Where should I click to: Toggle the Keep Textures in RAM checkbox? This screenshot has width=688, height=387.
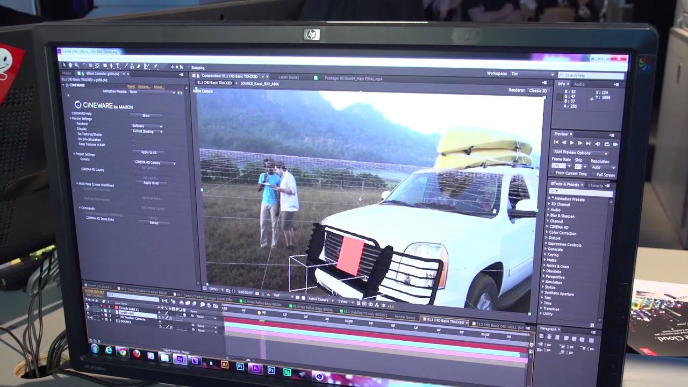pos(134,146)
